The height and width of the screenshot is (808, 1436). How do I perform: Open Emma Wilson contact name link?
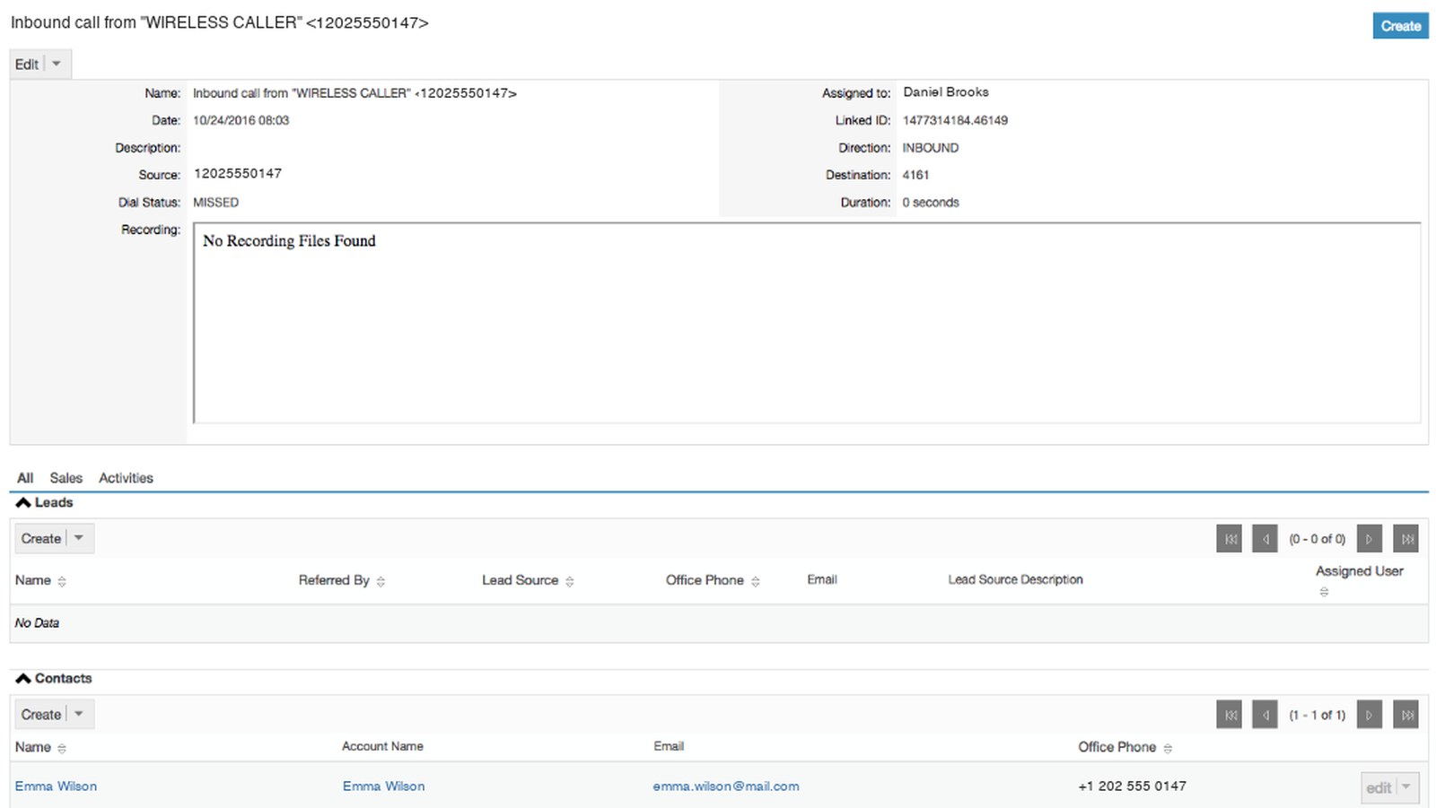coord(56,786)
